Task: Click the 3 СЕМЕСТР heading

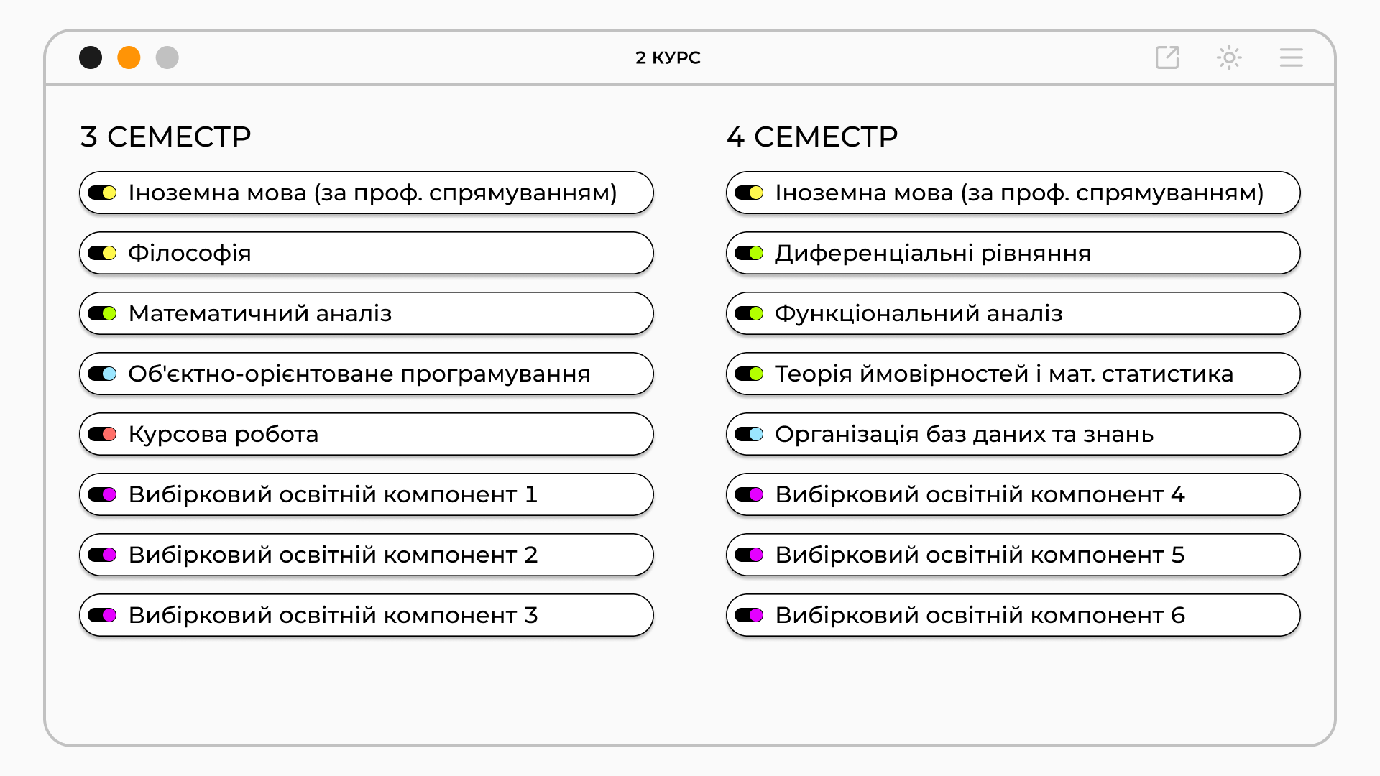Action: 166,137
